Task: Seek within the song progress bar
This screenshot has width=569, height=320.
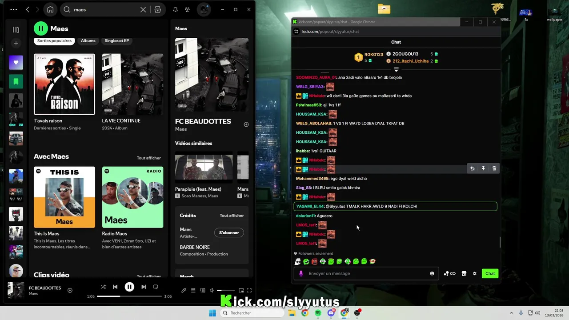Action: (129, 296)
